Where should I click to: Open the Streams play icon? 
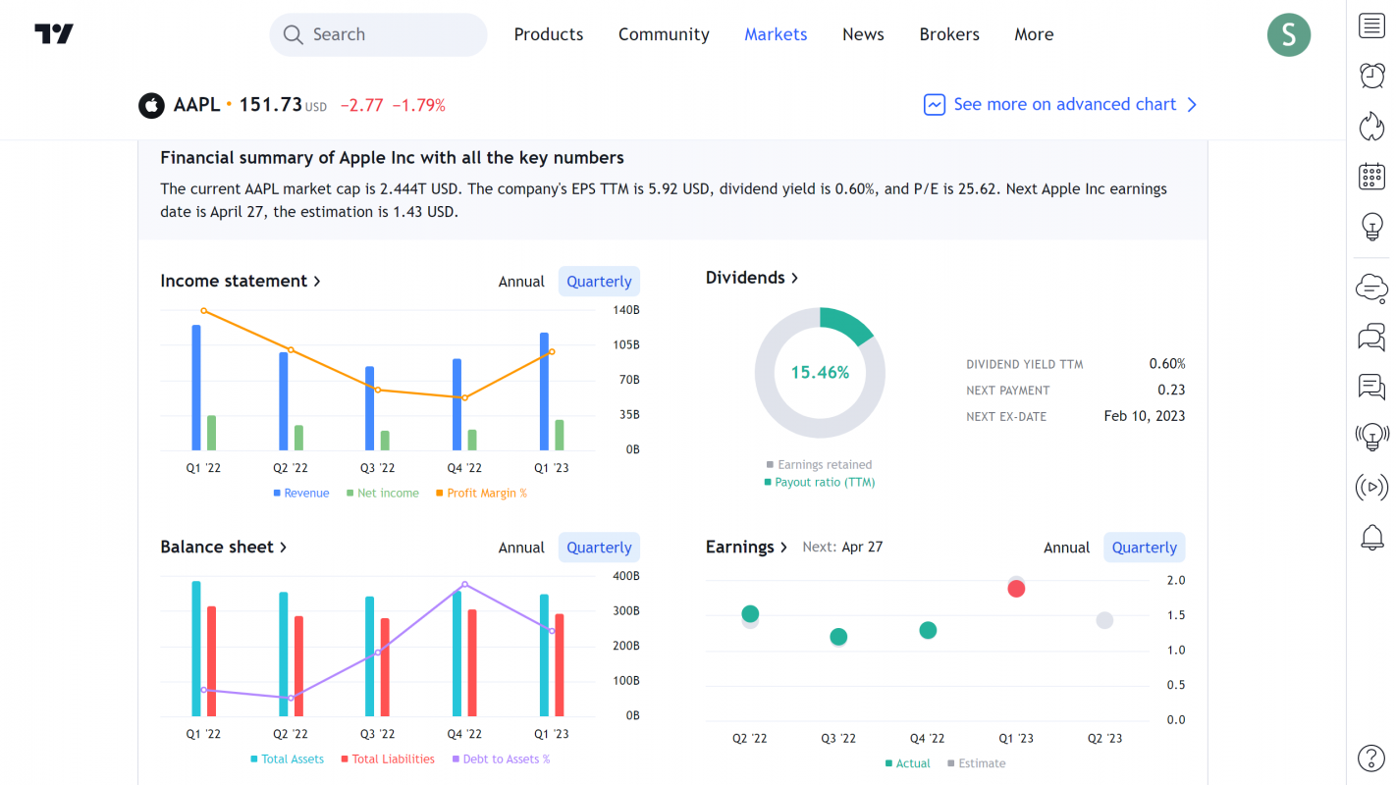tap(1371, 487)
